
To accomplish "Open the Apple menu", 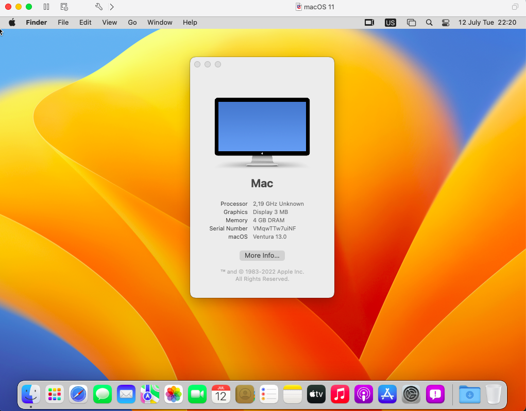I will click(x=12, y=23).
